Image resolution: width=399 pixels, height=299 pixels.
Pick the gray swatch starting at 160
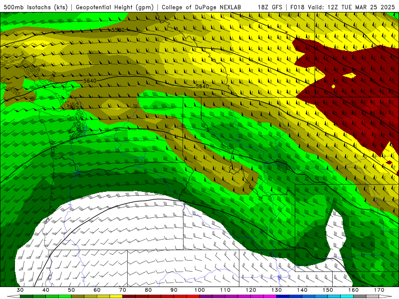coord(360,297)
